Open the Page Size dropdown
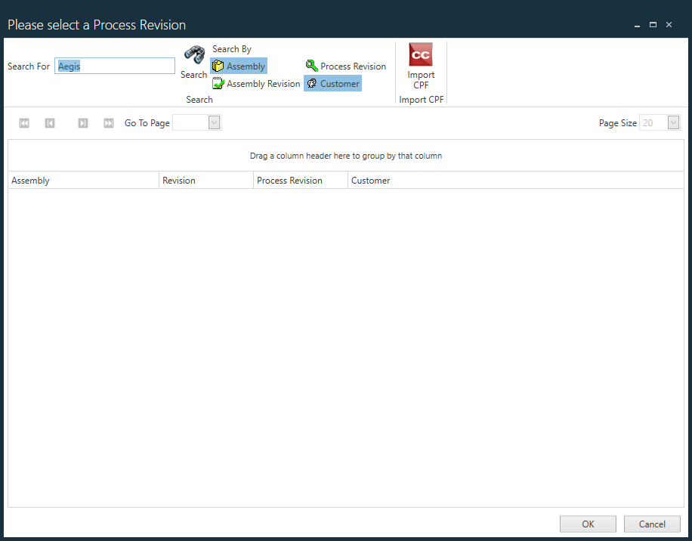692x541 pixels. pyautogui.click(x=671, y=122)
